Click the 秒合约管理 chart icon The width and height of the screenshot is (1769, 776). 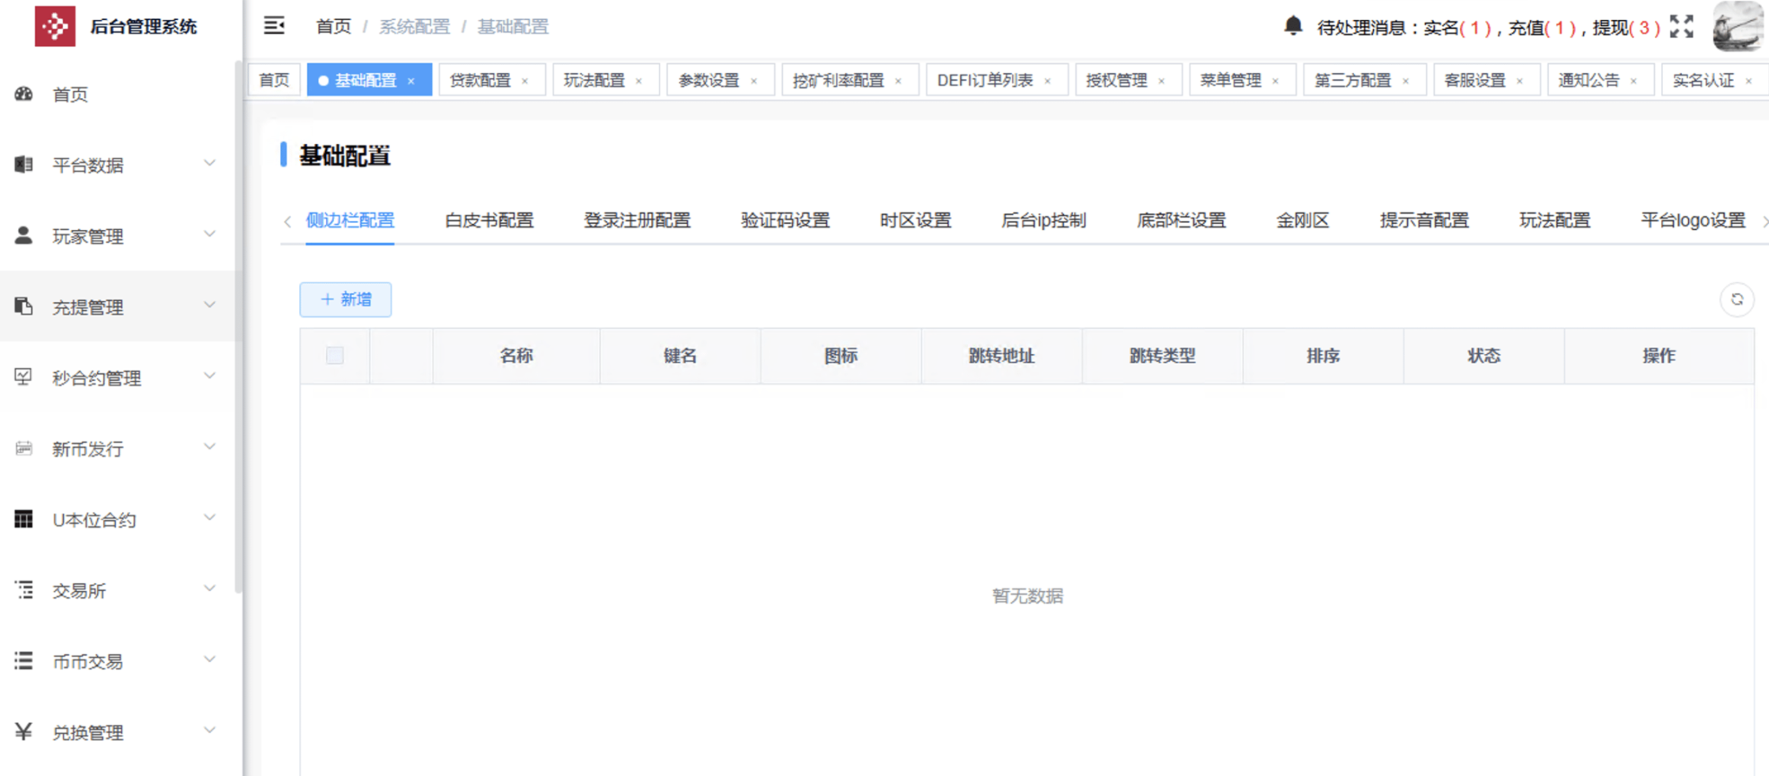(x=24, y=377)
